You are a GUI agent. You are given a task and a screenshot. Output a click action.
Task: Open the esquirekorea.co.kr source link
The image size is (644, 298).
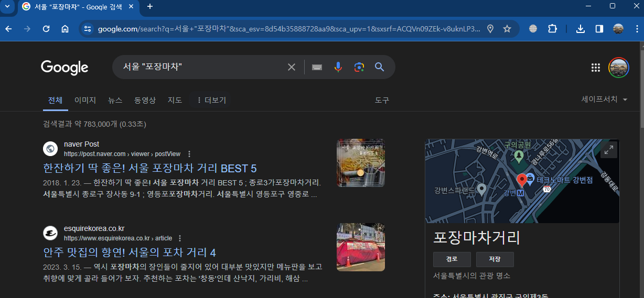click(x=118, y=238)
